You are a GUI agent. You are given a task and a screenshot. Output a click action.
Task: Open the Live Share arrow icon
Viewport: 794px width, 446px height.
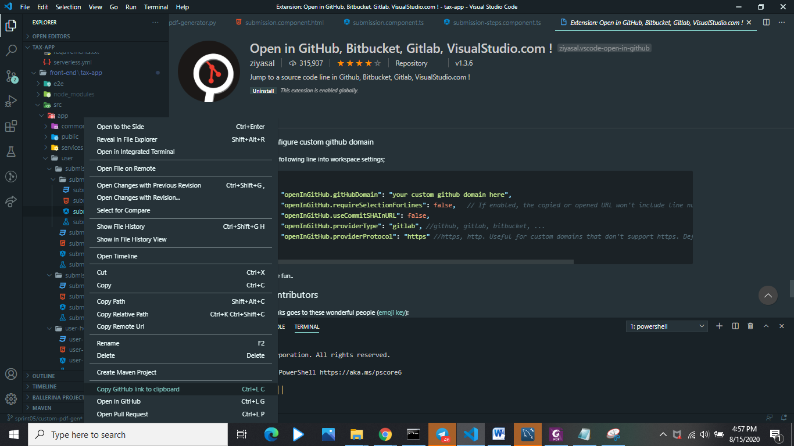click(x=11, y=202)
